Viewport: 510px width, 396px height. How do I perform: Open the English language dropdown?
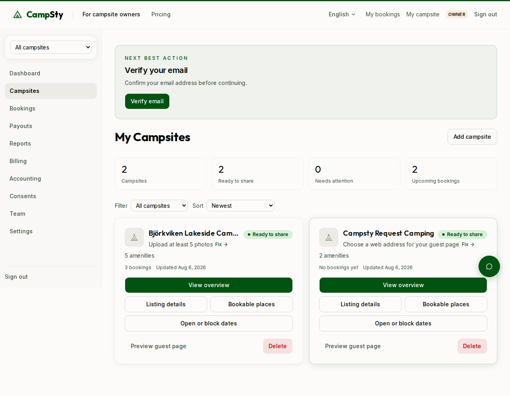pyautogui.click(x=342, y=14)
